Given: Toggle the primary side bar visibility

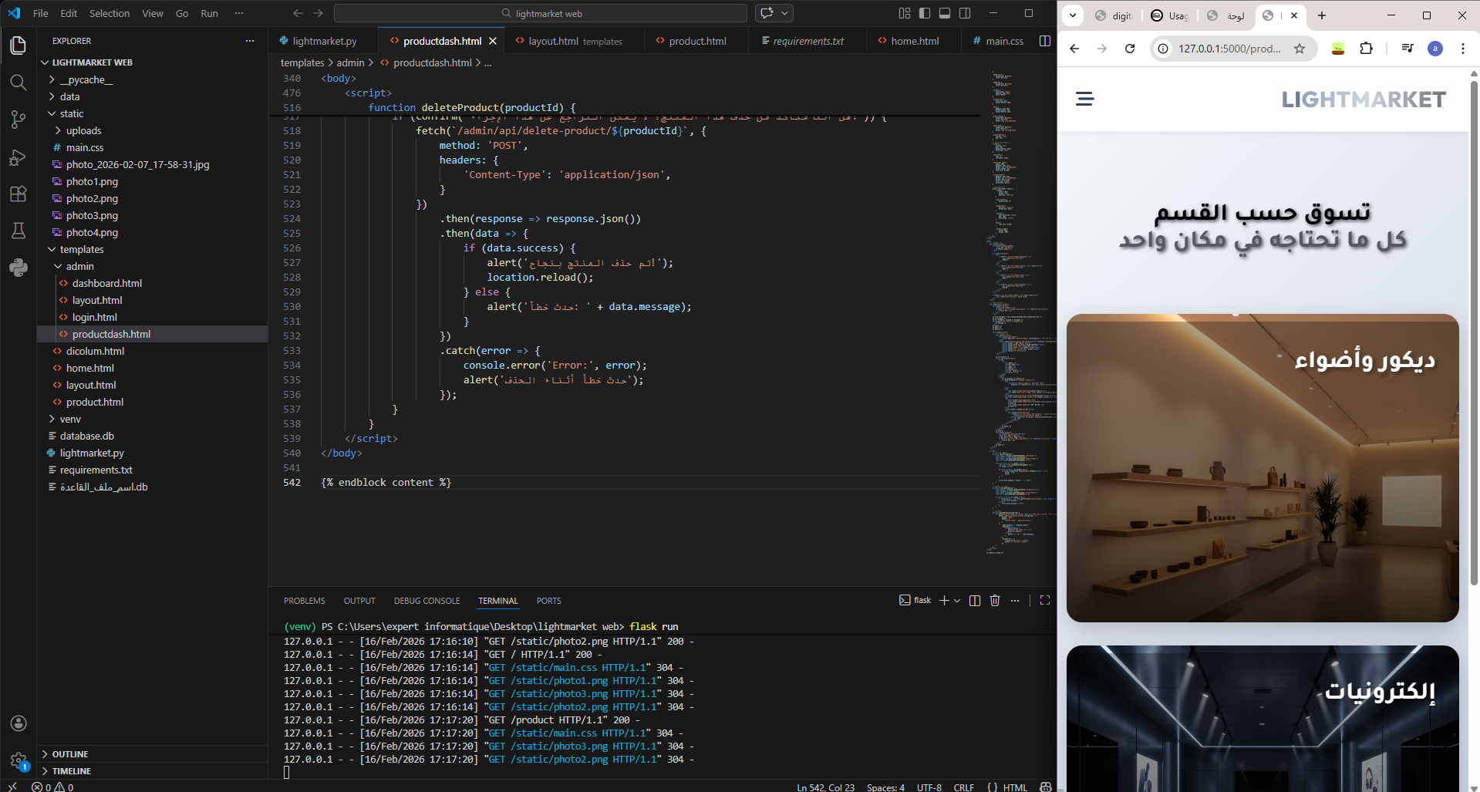Looking at the screenshot, I should click(x=925, y=13).
